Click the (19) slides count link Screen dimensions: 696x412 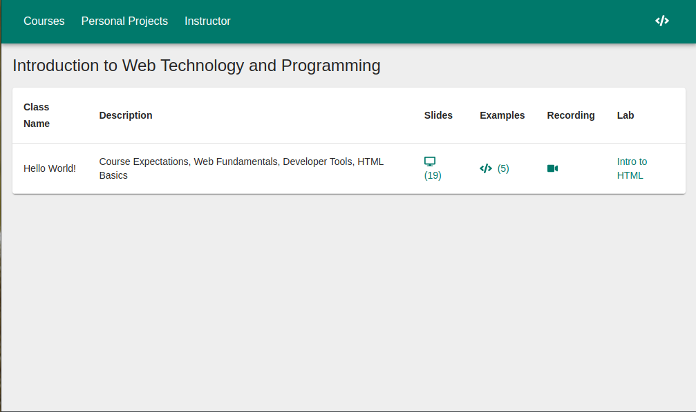433,175
